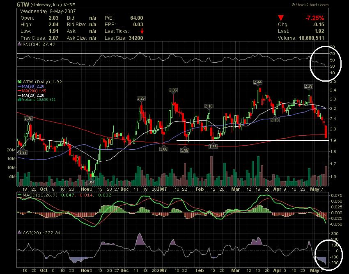Click the CCI(20) -232.34 label
Screen dimensions: 349x274
tap(41, 233)
